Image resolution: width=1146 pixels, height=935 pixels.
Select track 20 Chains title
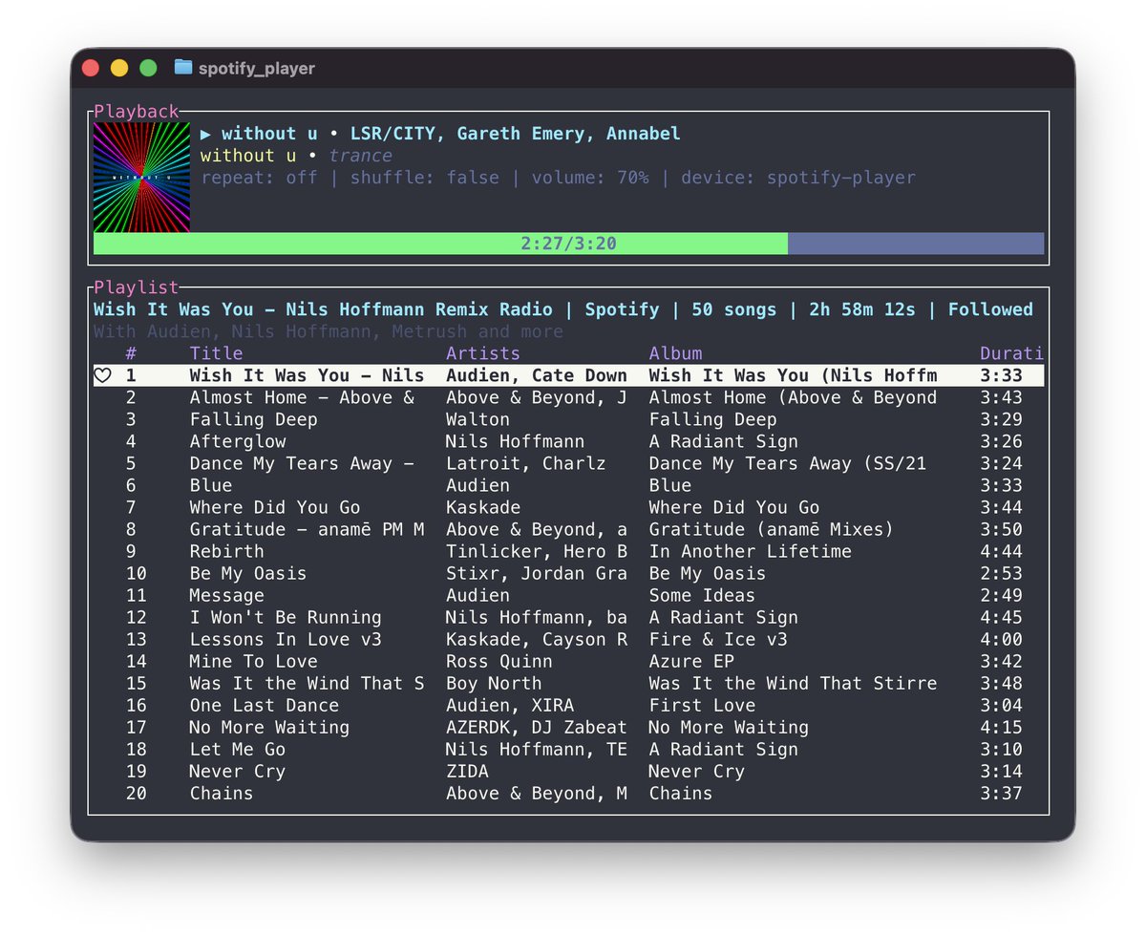222,794
